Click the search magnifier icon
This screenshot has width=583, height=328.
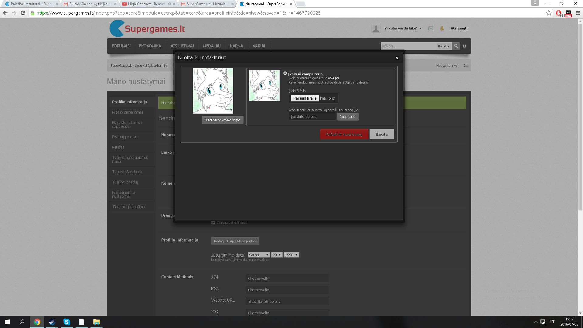(456, 46)
